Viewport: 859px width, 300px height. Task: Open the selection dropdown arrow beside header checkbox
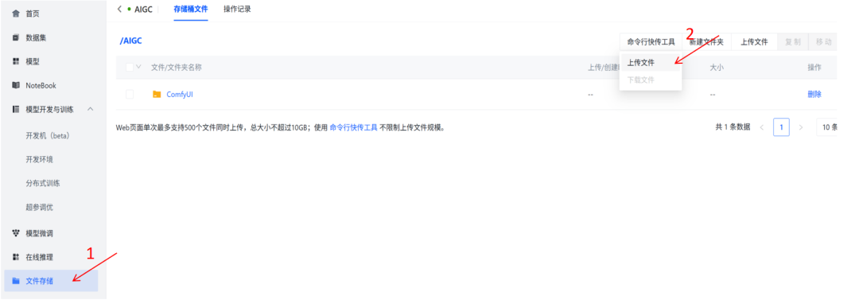tap(138, 67)
